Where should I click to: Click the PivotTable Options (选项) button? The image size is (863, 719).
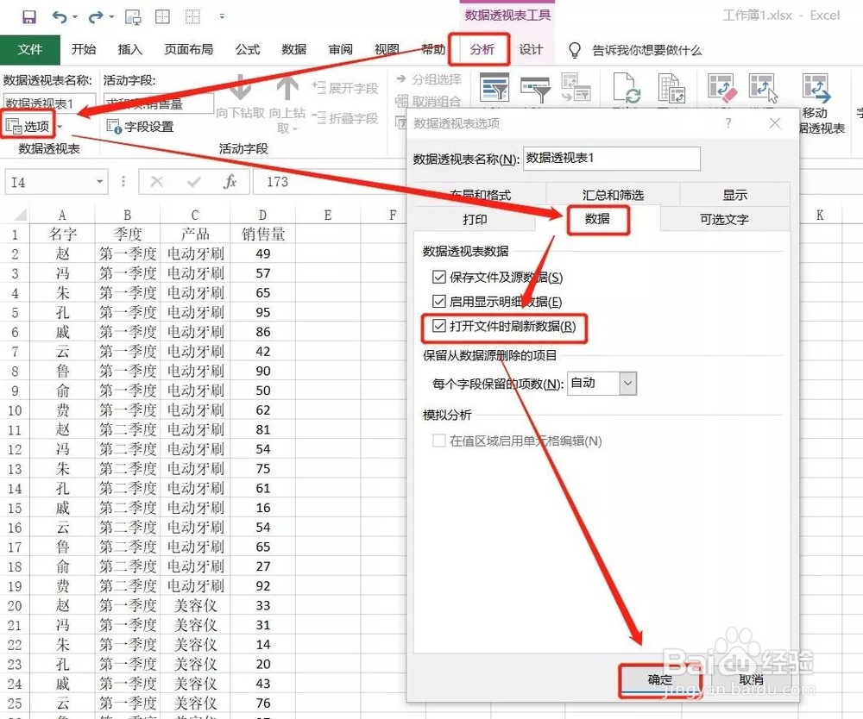[28, 127]
